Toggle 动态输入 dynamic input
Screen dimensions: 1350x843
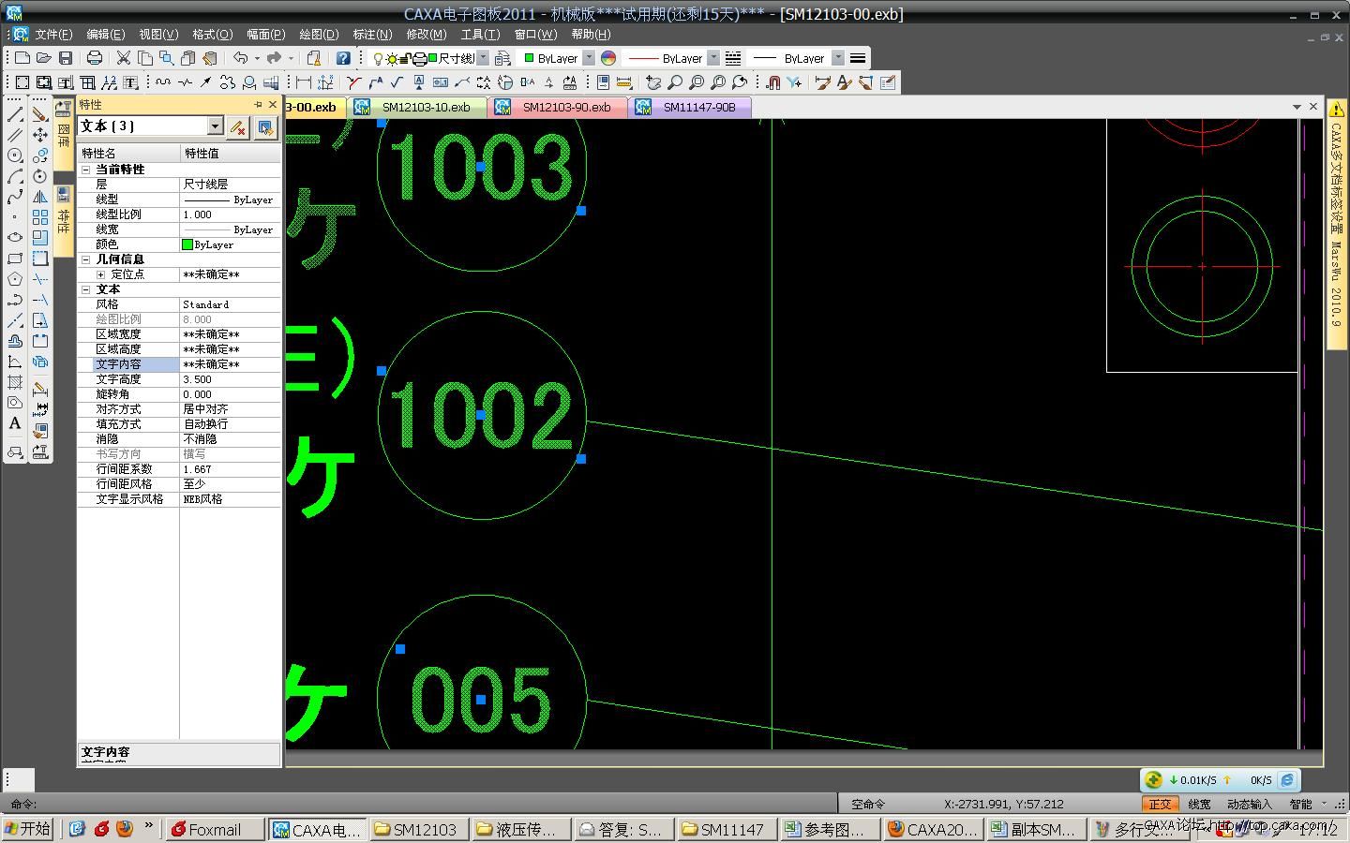[x=1249, y=804]
